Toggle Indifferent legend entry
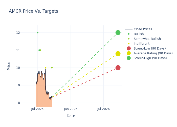 142,44
